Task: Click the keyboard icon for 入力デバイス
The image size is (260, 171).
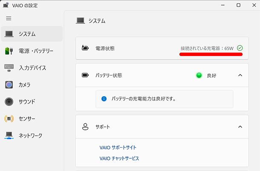Action: tap(9, 68)
